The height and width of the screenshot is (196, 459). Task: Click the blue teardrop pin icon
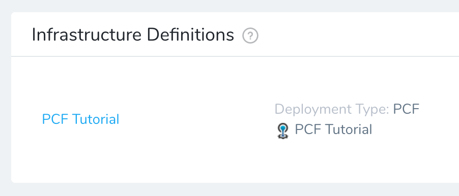(283, 130)
